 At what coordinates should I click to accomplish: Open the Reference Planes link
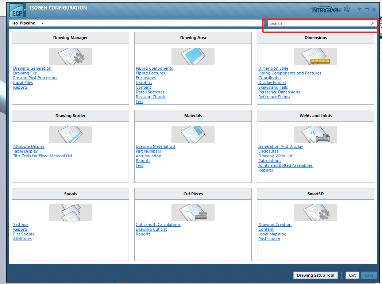(274, 97)
